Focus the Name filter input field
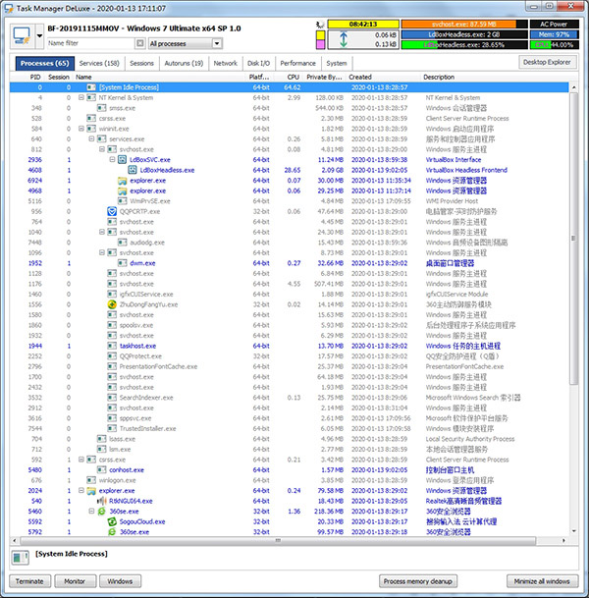The width and height of the screenshot is (589, 598). pos(90,43)
